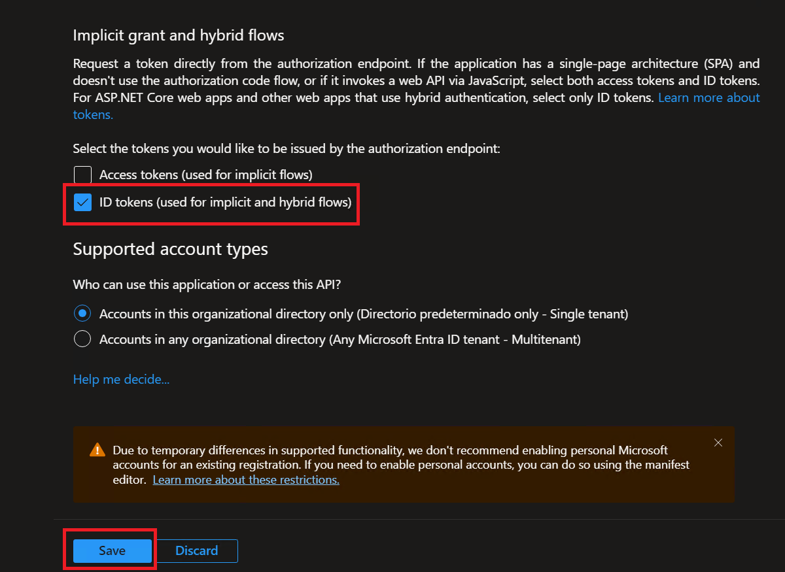Viewport: 785px width, 572px height.
Task: Select "Accounts in any organizational directory"
Action: (82, 339)
